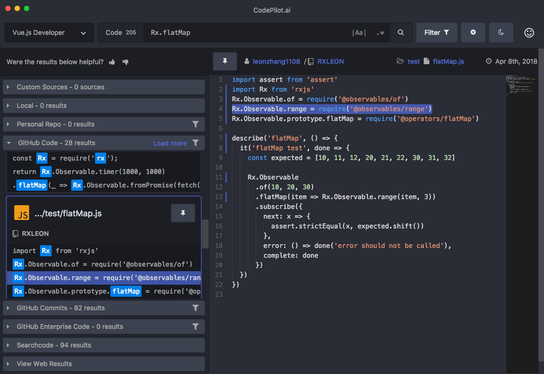The width and height of the screenshot is (544, 374).
Task: Open flatMap.js file link in header
Action: pos(448,61)
